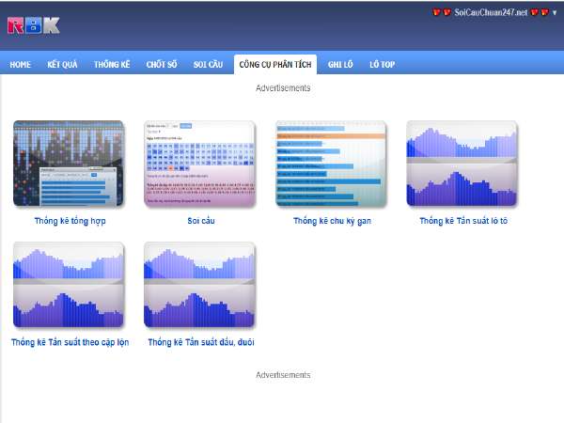Screen dimensions: 564x423
Task: Click the RBK site logo
Action: pos(34,25)
